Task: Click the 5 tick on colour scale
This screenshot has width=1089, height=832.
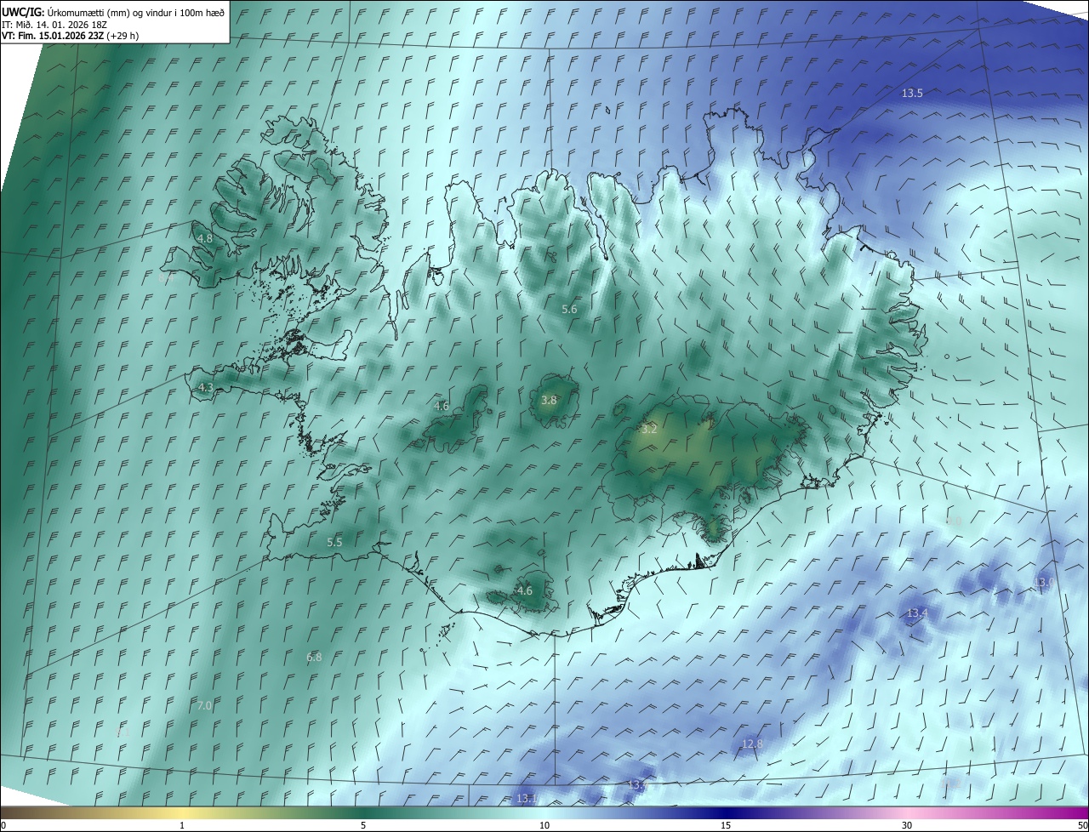Action: pyautogui.click(x=363, y=825)
